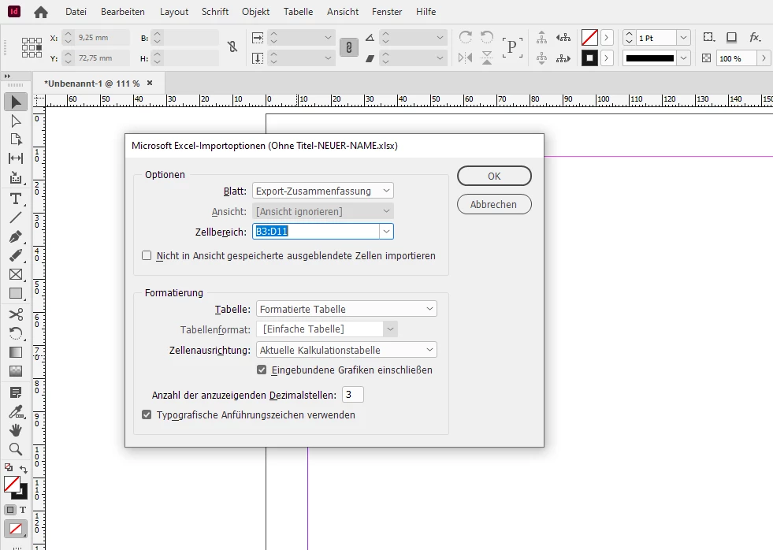Click the reference point locator grid
The image size is (773, 550).
pyautogui.click(x=32, y=48)
